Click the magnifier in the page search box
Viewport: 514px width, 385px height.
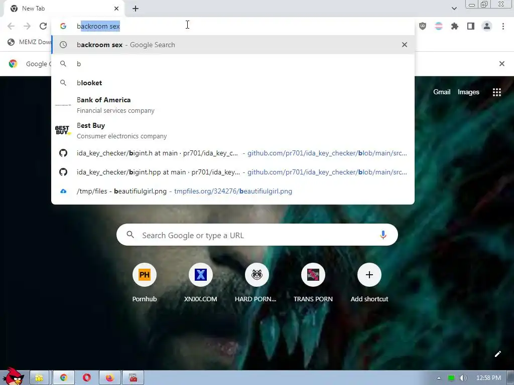130,235
